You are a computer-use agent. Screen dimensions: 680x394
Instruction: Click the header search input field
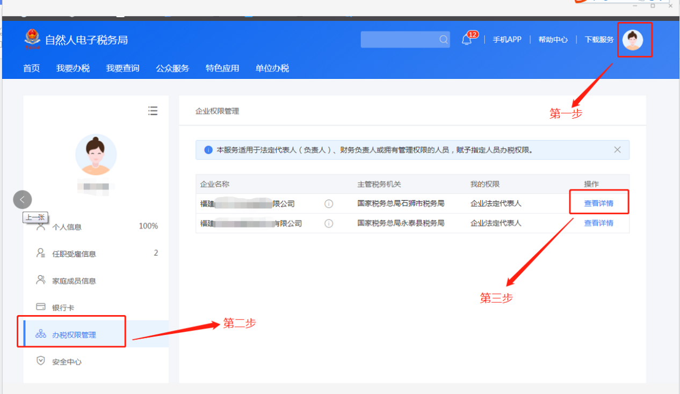click(x=399, y=40)
